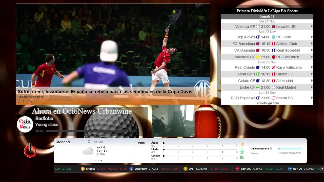Click the Mañana forecast heading
Image resolution: width=324 pixels, height=182 pixels.
[63, 142]
